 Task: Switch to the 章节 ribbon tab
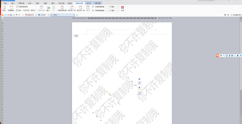point(53,3)
